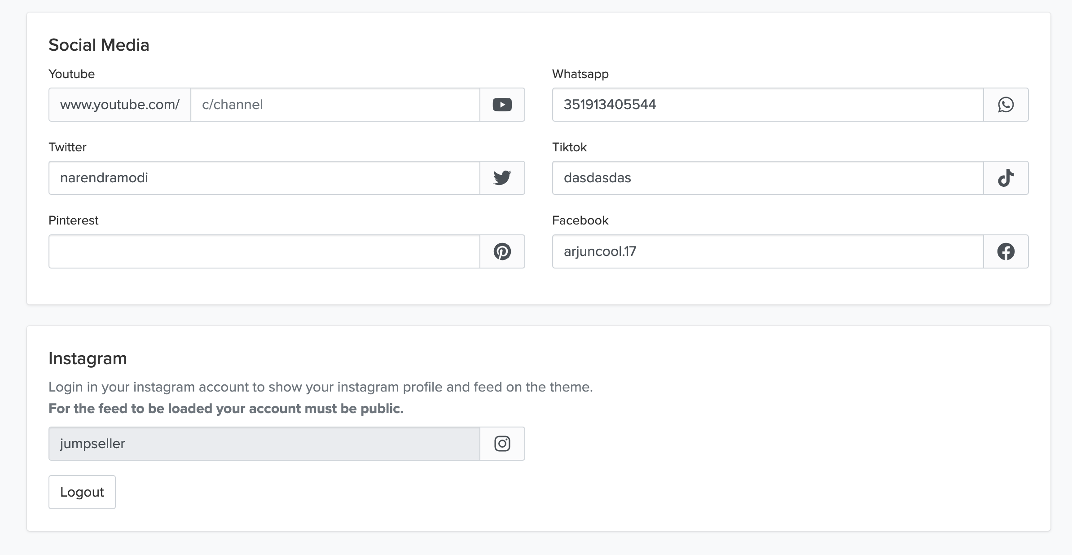Click the Instagram section heading

[88, 358]
